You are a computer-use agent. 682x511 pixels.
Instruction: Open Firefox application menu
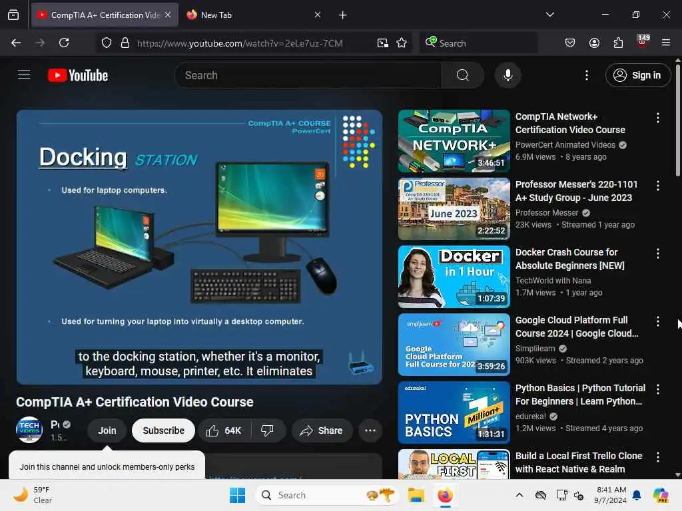(x=666, y=43)
